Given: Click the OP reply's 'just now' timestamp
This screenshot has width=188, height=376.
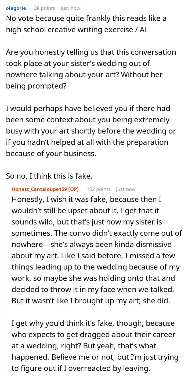Looking at the screenshot, I should tap(126, 189).
